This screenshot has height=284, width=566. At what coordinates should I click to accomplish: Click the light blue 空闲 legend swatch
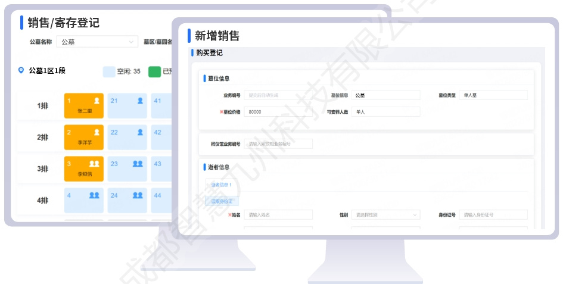tap(109, 71)
